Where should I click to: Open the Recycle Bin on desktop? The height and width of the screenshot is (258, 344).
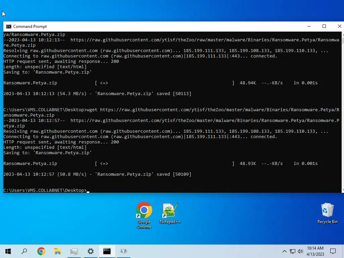[x=327, y=213]
